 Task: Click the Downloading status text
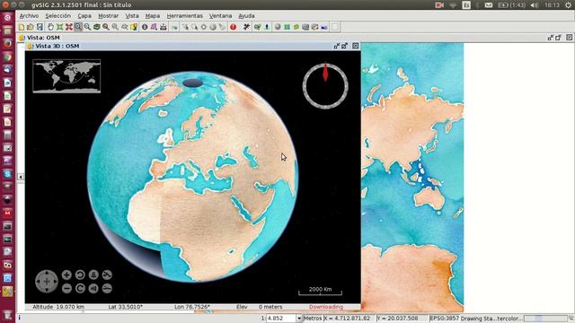pos(326,307)
